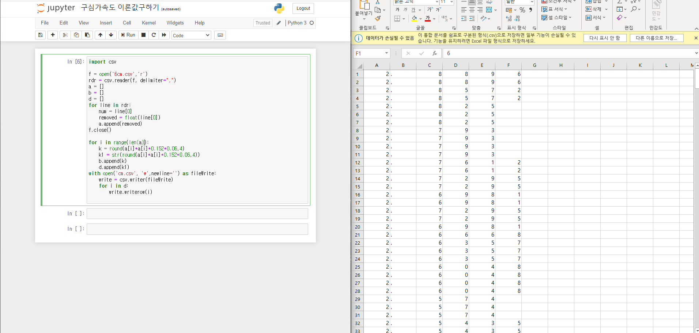This screenshot has height=333, width=699.
Task: Toggle left alignment in Excel
Action: coord(464,10)
